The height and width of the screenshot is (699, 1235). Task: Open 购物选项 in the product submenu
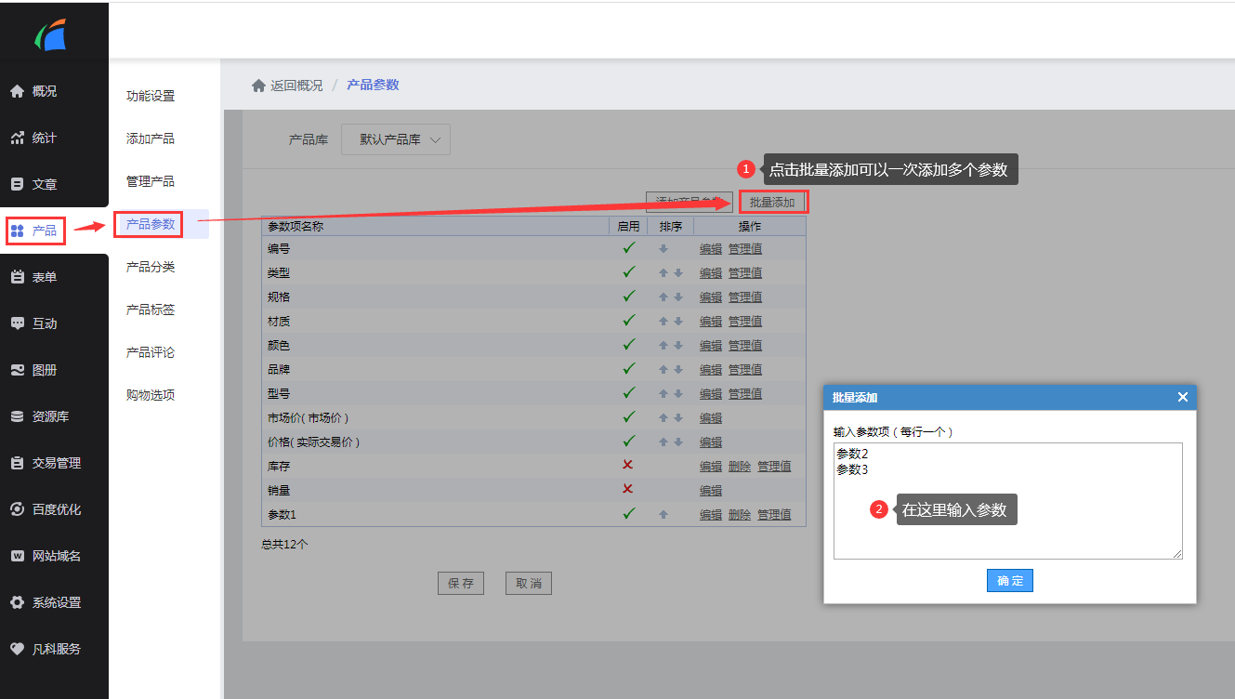(151, 395)
